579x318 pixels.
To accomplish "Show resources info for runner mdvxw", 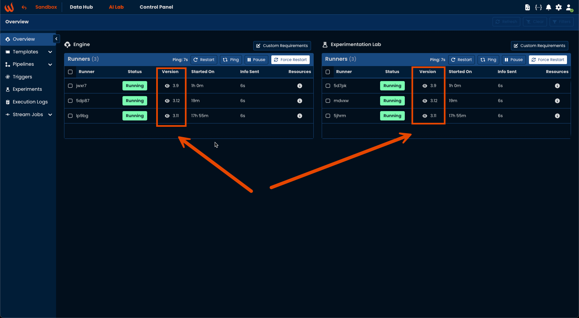I will click(x=557, y=101).
